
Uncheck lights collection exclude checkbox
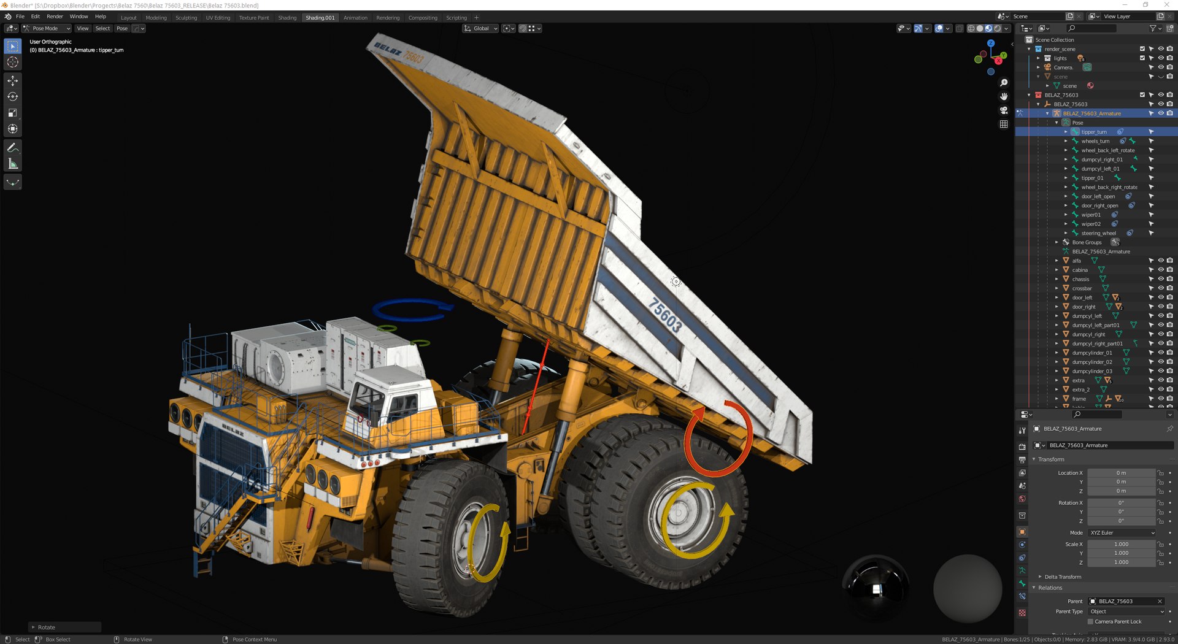click(1142, 58)
